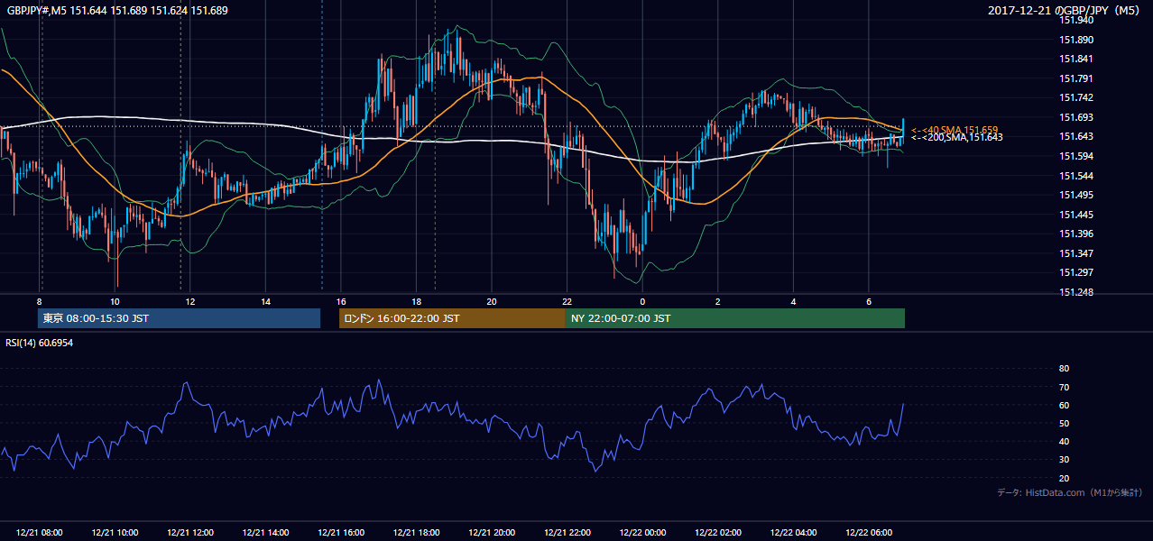Click the GBPJPY#,M5 header text
This screenshot has width=1153, height=541.
coord(117,10)
